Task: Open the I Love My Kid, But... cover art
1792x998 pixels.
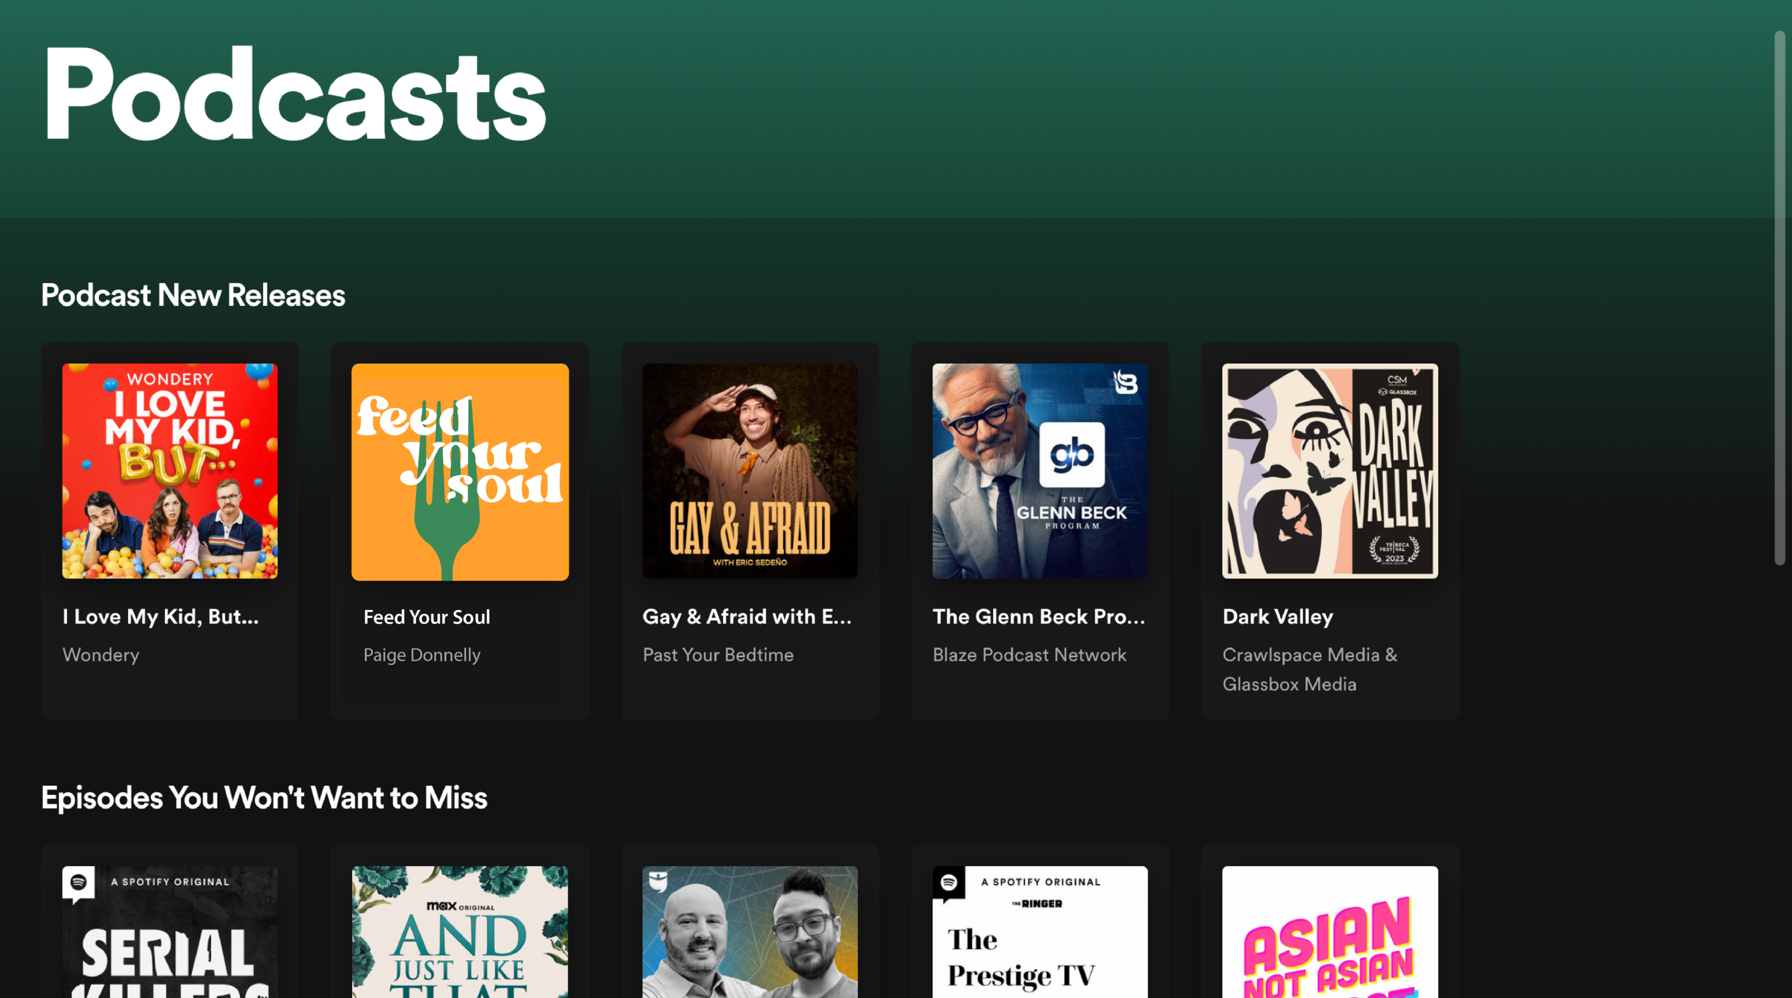Action: coord(170,470)
